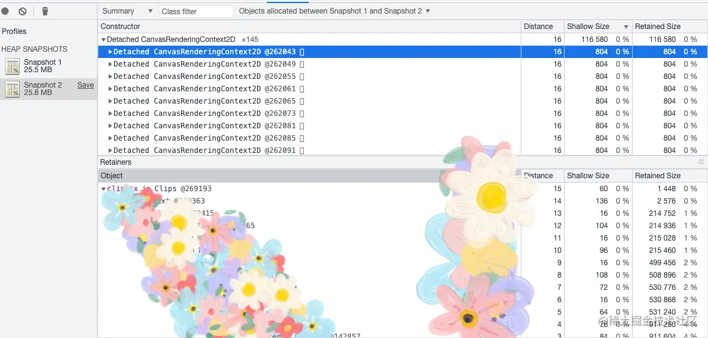This screenshot has width=708, height=338.
Task: Click retained size value 911 604
Action: coord(662,336)
